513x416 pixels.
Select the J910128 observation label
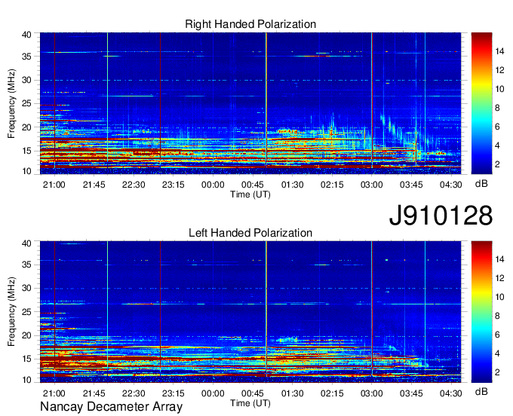tap(441, 216)
